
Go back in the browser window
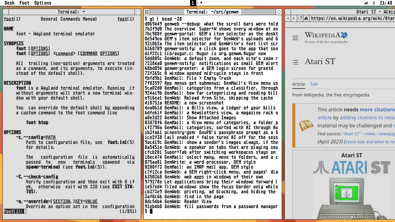pyautogui.click(x=288, y=18)
